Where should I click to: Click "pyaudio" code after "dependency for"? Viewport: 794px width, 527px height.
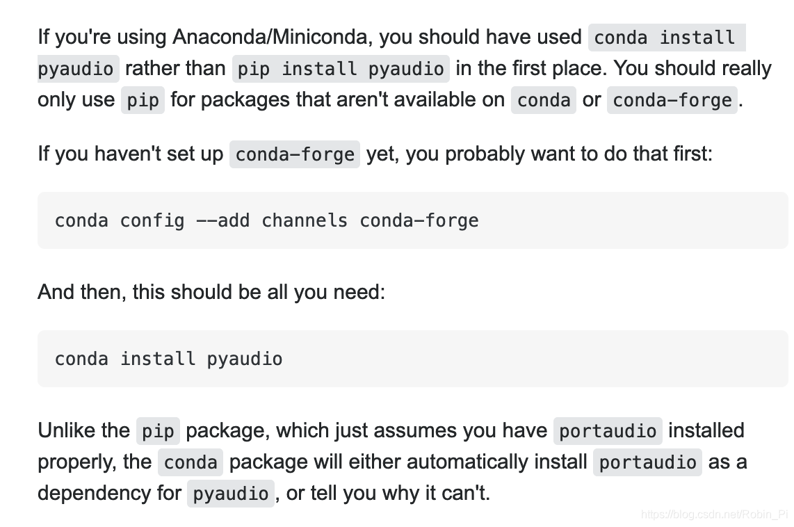click(230, 494)
